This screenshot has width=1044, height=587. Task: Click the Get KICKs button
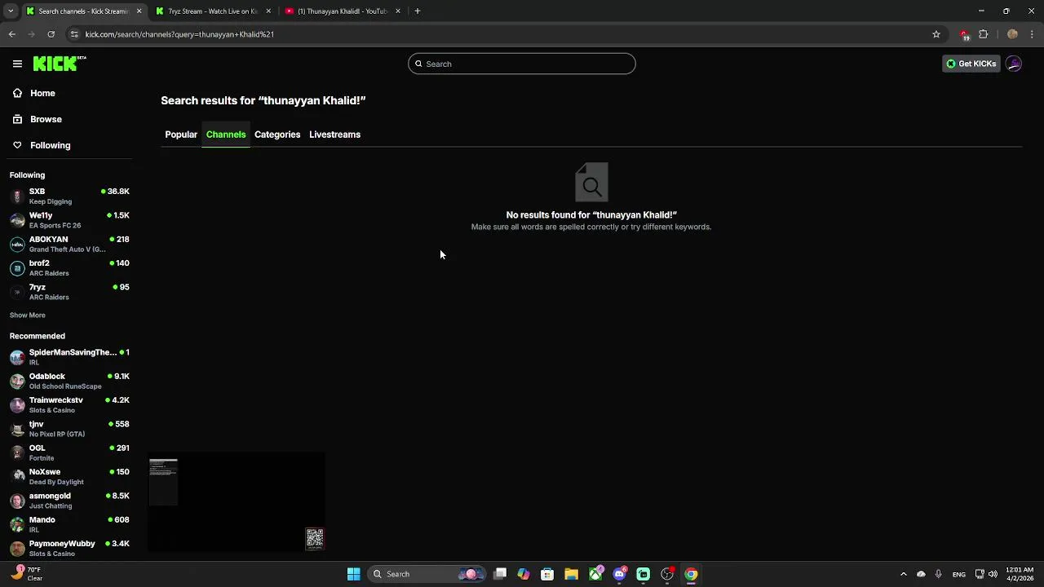[971, 64]
